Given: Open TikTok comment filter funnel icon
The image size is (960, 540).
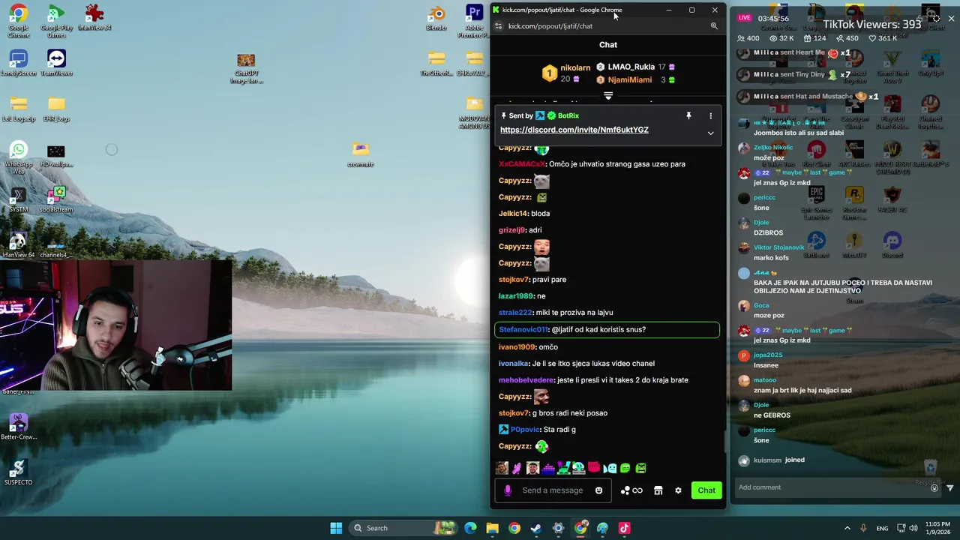Looking at the screenshot, I should pyautogui.click(x=950, y=488).
